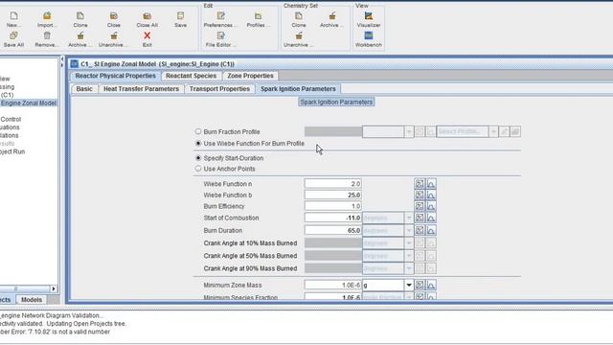
Task: Click parameter study icon for Wiebe Function b
Action: pyautogui.click(x=420, y=195)
